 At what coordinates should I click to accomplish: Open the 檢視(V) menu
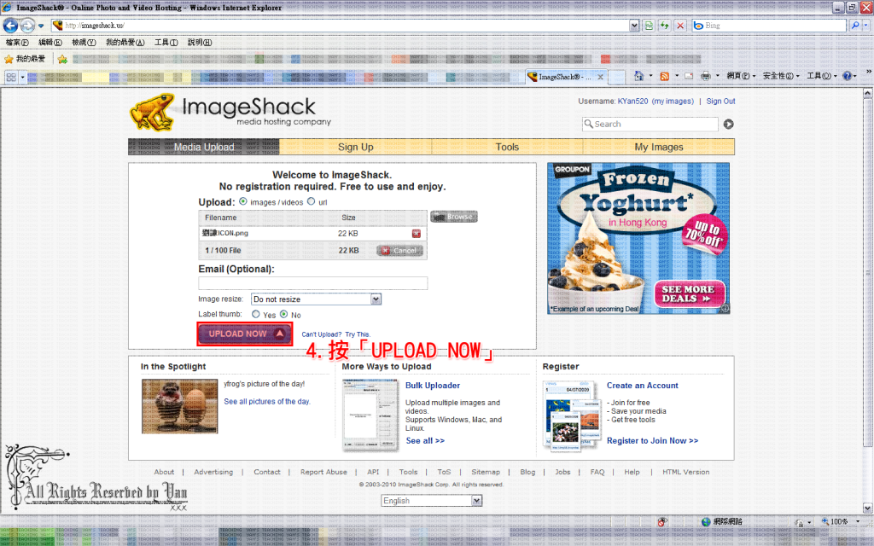coord(84,43)
